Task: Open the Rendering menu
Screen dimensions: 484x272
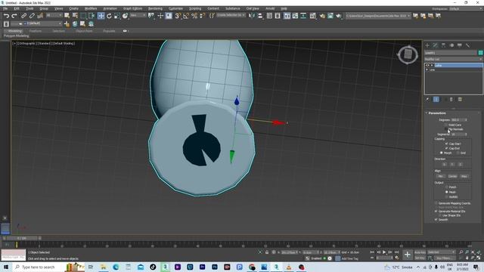Action: [x=155, y=8]
